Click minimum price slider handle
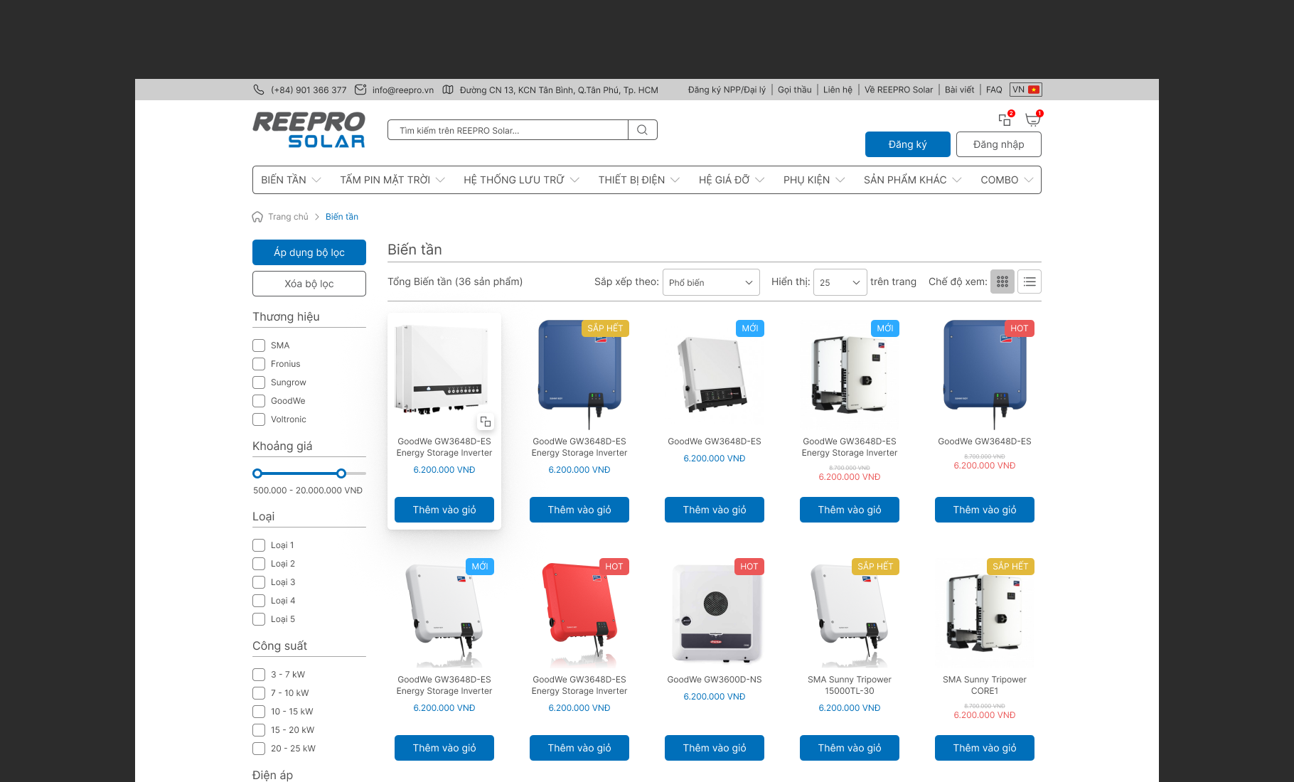Viewport: 1294px width, 782px height. (x=257, y=473)
